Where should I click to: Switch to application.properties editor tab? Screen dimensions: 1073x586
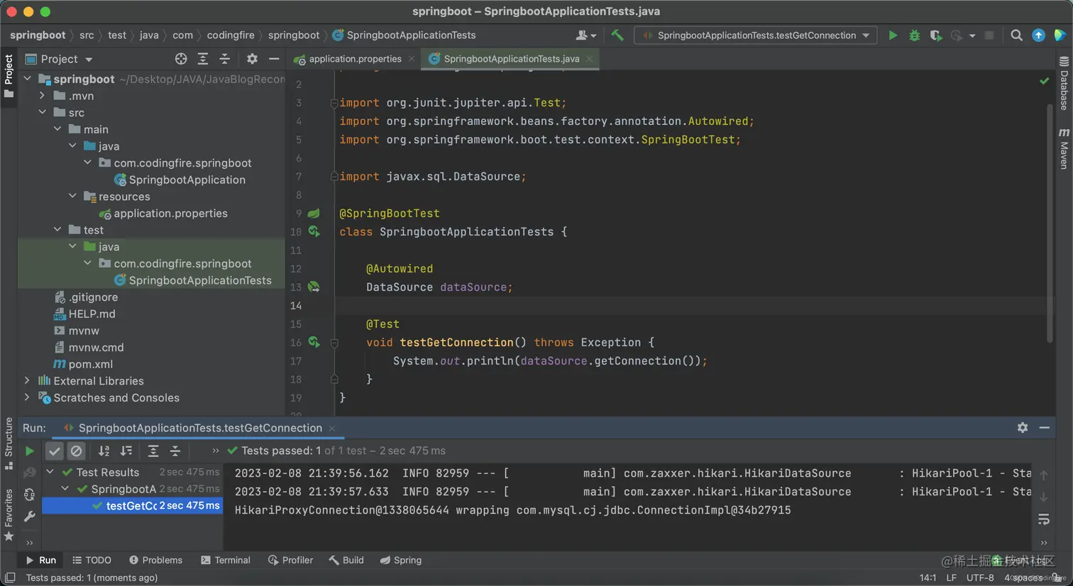(355, 59)
